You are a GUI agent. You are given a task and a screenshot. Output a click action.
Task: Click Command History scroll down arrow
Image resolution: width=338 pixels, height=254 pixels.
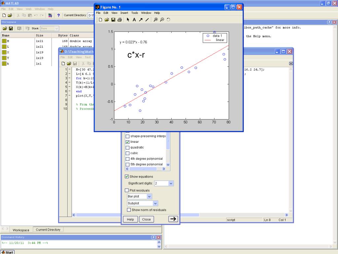pos(159,246)
